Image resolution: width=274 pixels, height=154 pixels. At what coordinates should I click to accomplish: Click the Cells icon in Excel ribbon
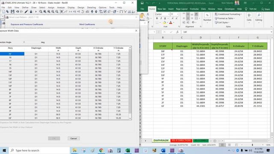[249, 15]
